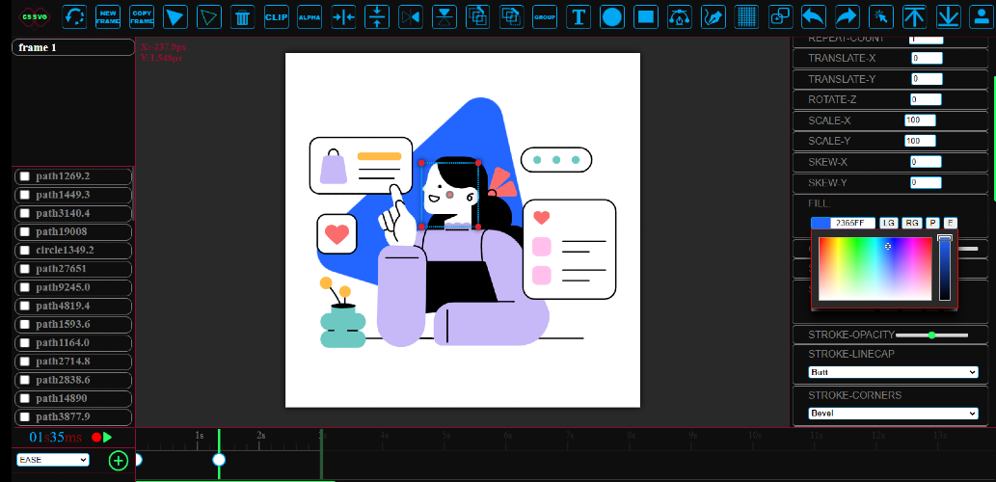
Task: Click the solid arrow selection tool
Action: tap(175, 17)
